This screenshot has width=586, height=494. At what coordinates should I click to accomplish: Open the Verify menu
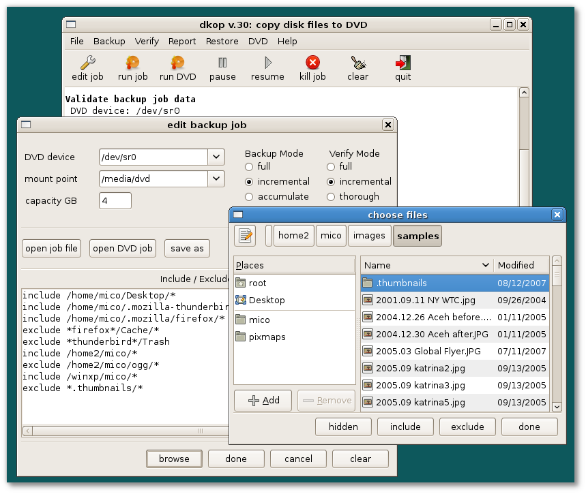click(147, 41)
